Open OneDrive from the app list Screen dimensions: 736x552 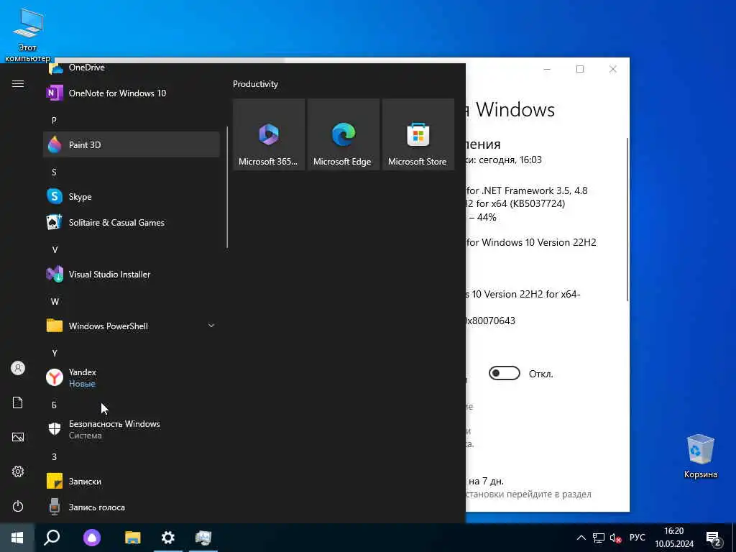click(x=132, y=70)
